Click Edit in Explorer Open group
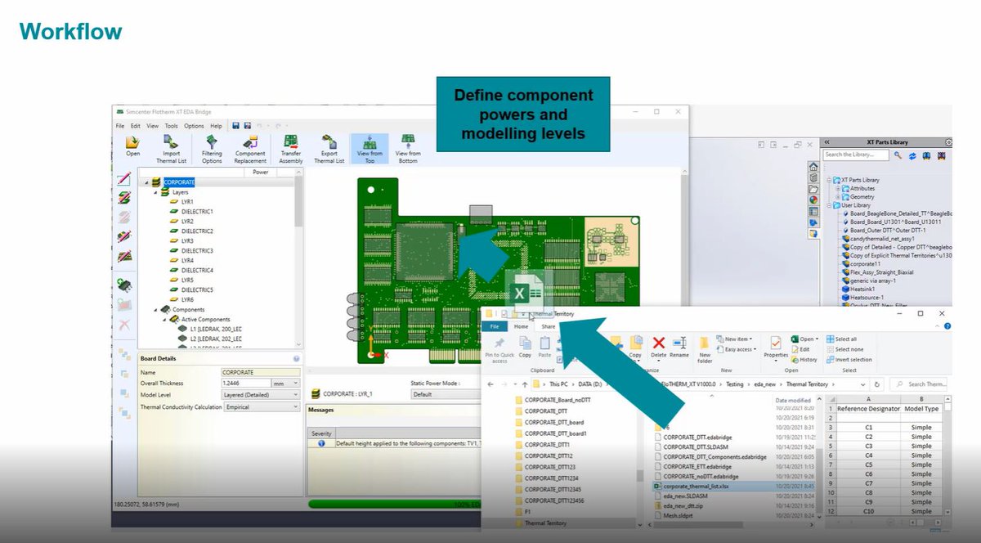This screenshot has width=981, height=543. pos(800,349)
